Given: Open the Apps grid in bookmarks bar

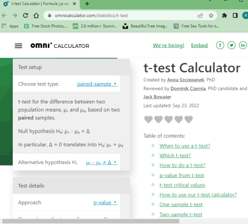Looking at the screenshot, I should click(x=10, y=26).
